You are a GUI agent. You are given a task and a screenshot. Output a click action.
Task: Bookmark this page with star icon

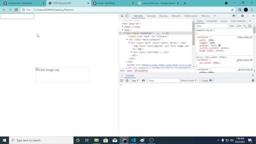[232, 10]
